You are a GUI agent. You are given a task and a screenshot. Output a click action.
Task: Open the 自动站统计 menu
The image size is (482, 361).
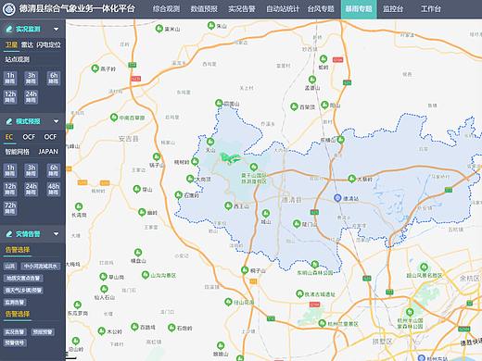283,9
